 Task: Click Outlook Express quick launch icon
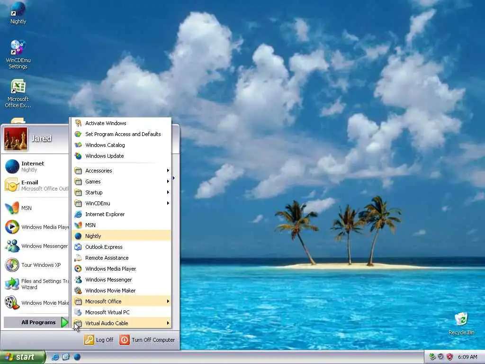(66, 357)
